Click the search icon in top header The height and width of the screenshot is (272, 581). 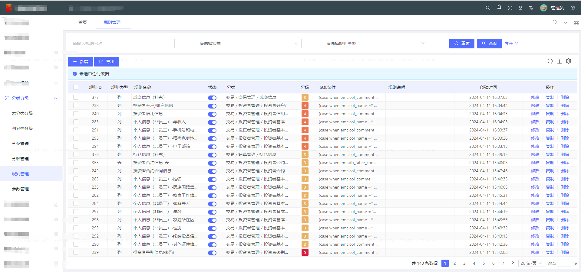(488, 8)
